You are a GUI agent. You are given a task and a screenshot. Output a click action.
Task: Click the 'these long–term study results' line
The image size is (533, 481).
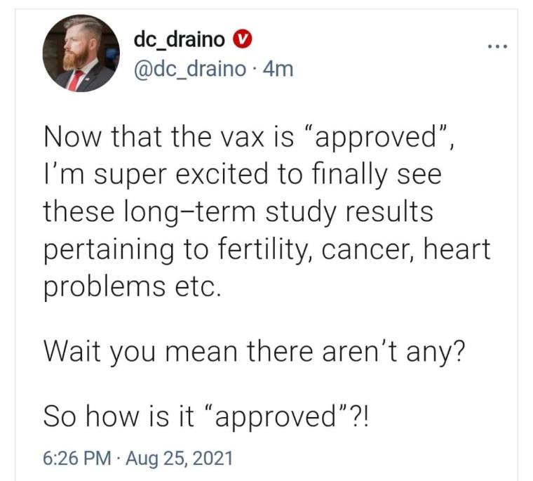pyautogui.click(x=238, y=213)
